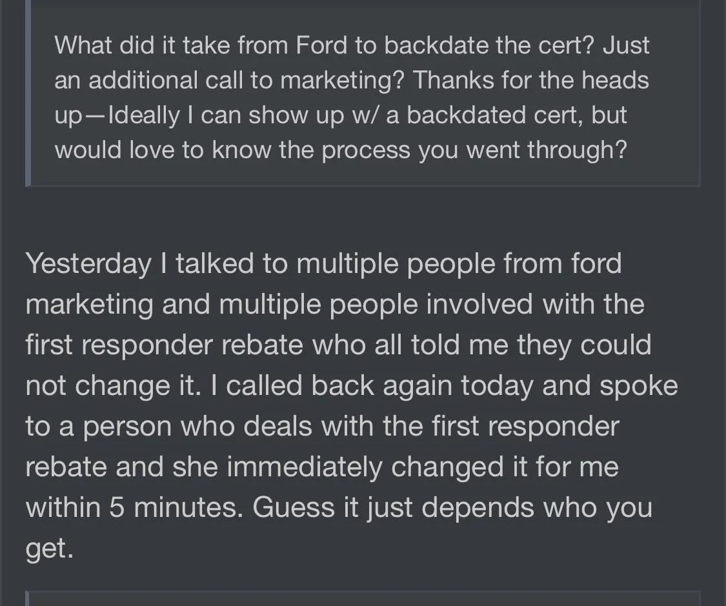726x606 pixels.
Task: Click "Thanks for the heads" in the quote
Action: coord(530,81)
